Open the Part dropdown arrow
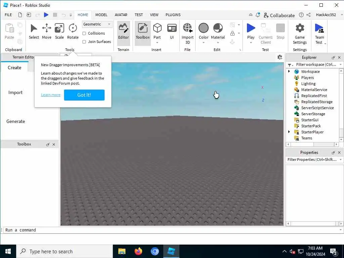Viewport: 344px width, 258px height. click(x=157, y=43)
